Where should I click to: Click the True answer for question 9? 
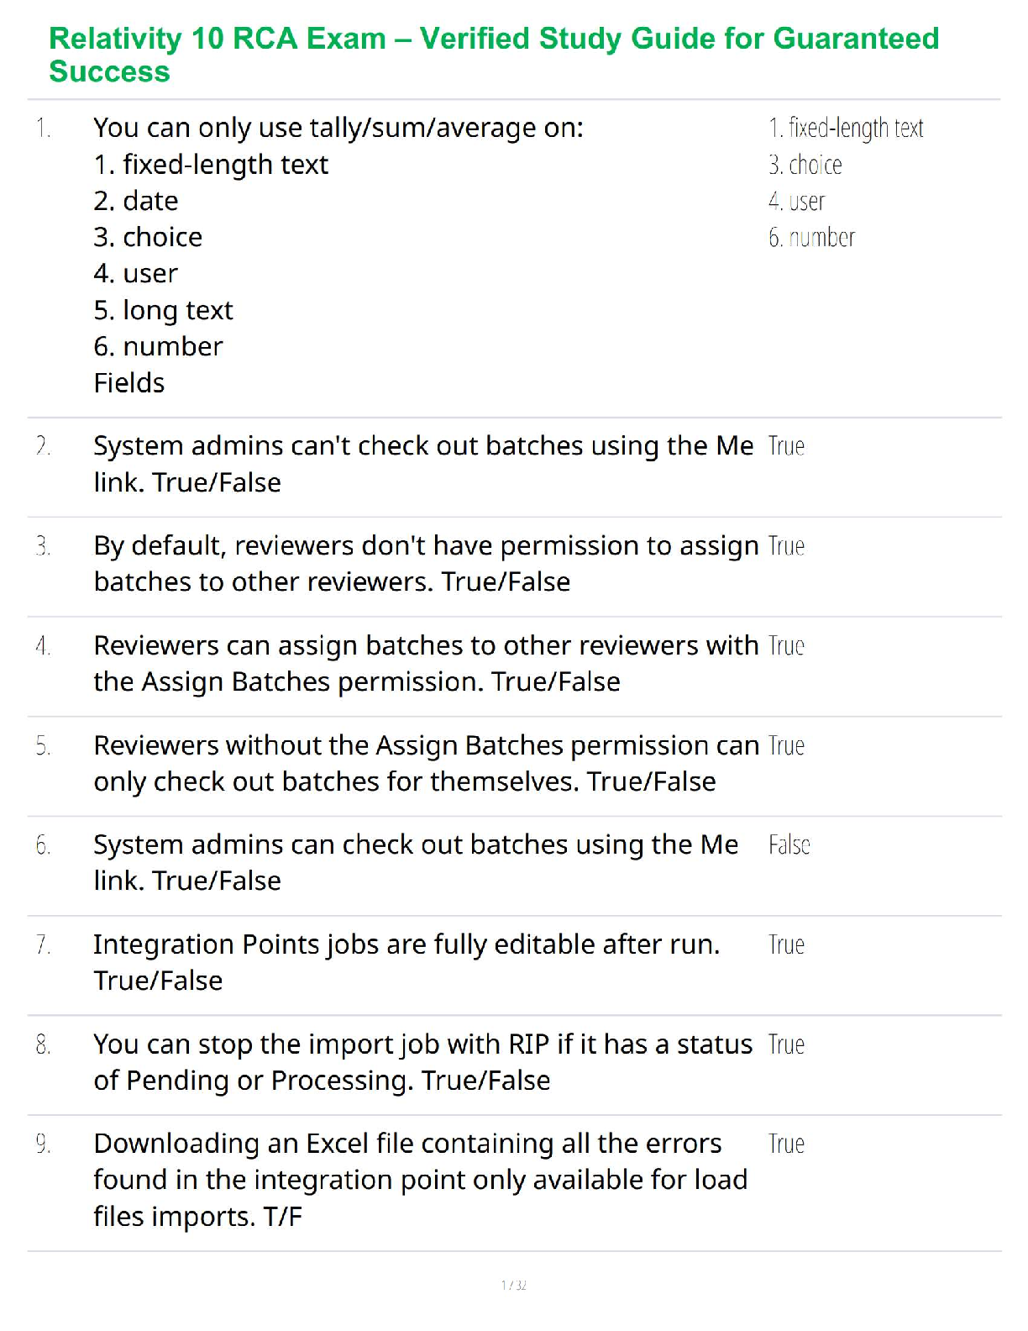coord(786,1144)
